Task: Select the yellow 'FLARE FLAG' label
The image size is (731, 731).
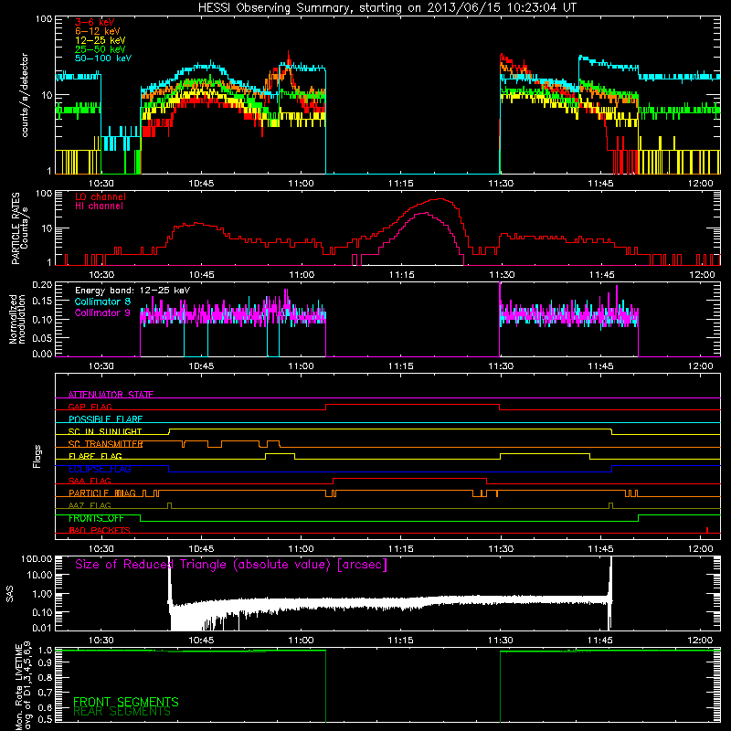Action: pyautogui.click(x=95, y=456)
